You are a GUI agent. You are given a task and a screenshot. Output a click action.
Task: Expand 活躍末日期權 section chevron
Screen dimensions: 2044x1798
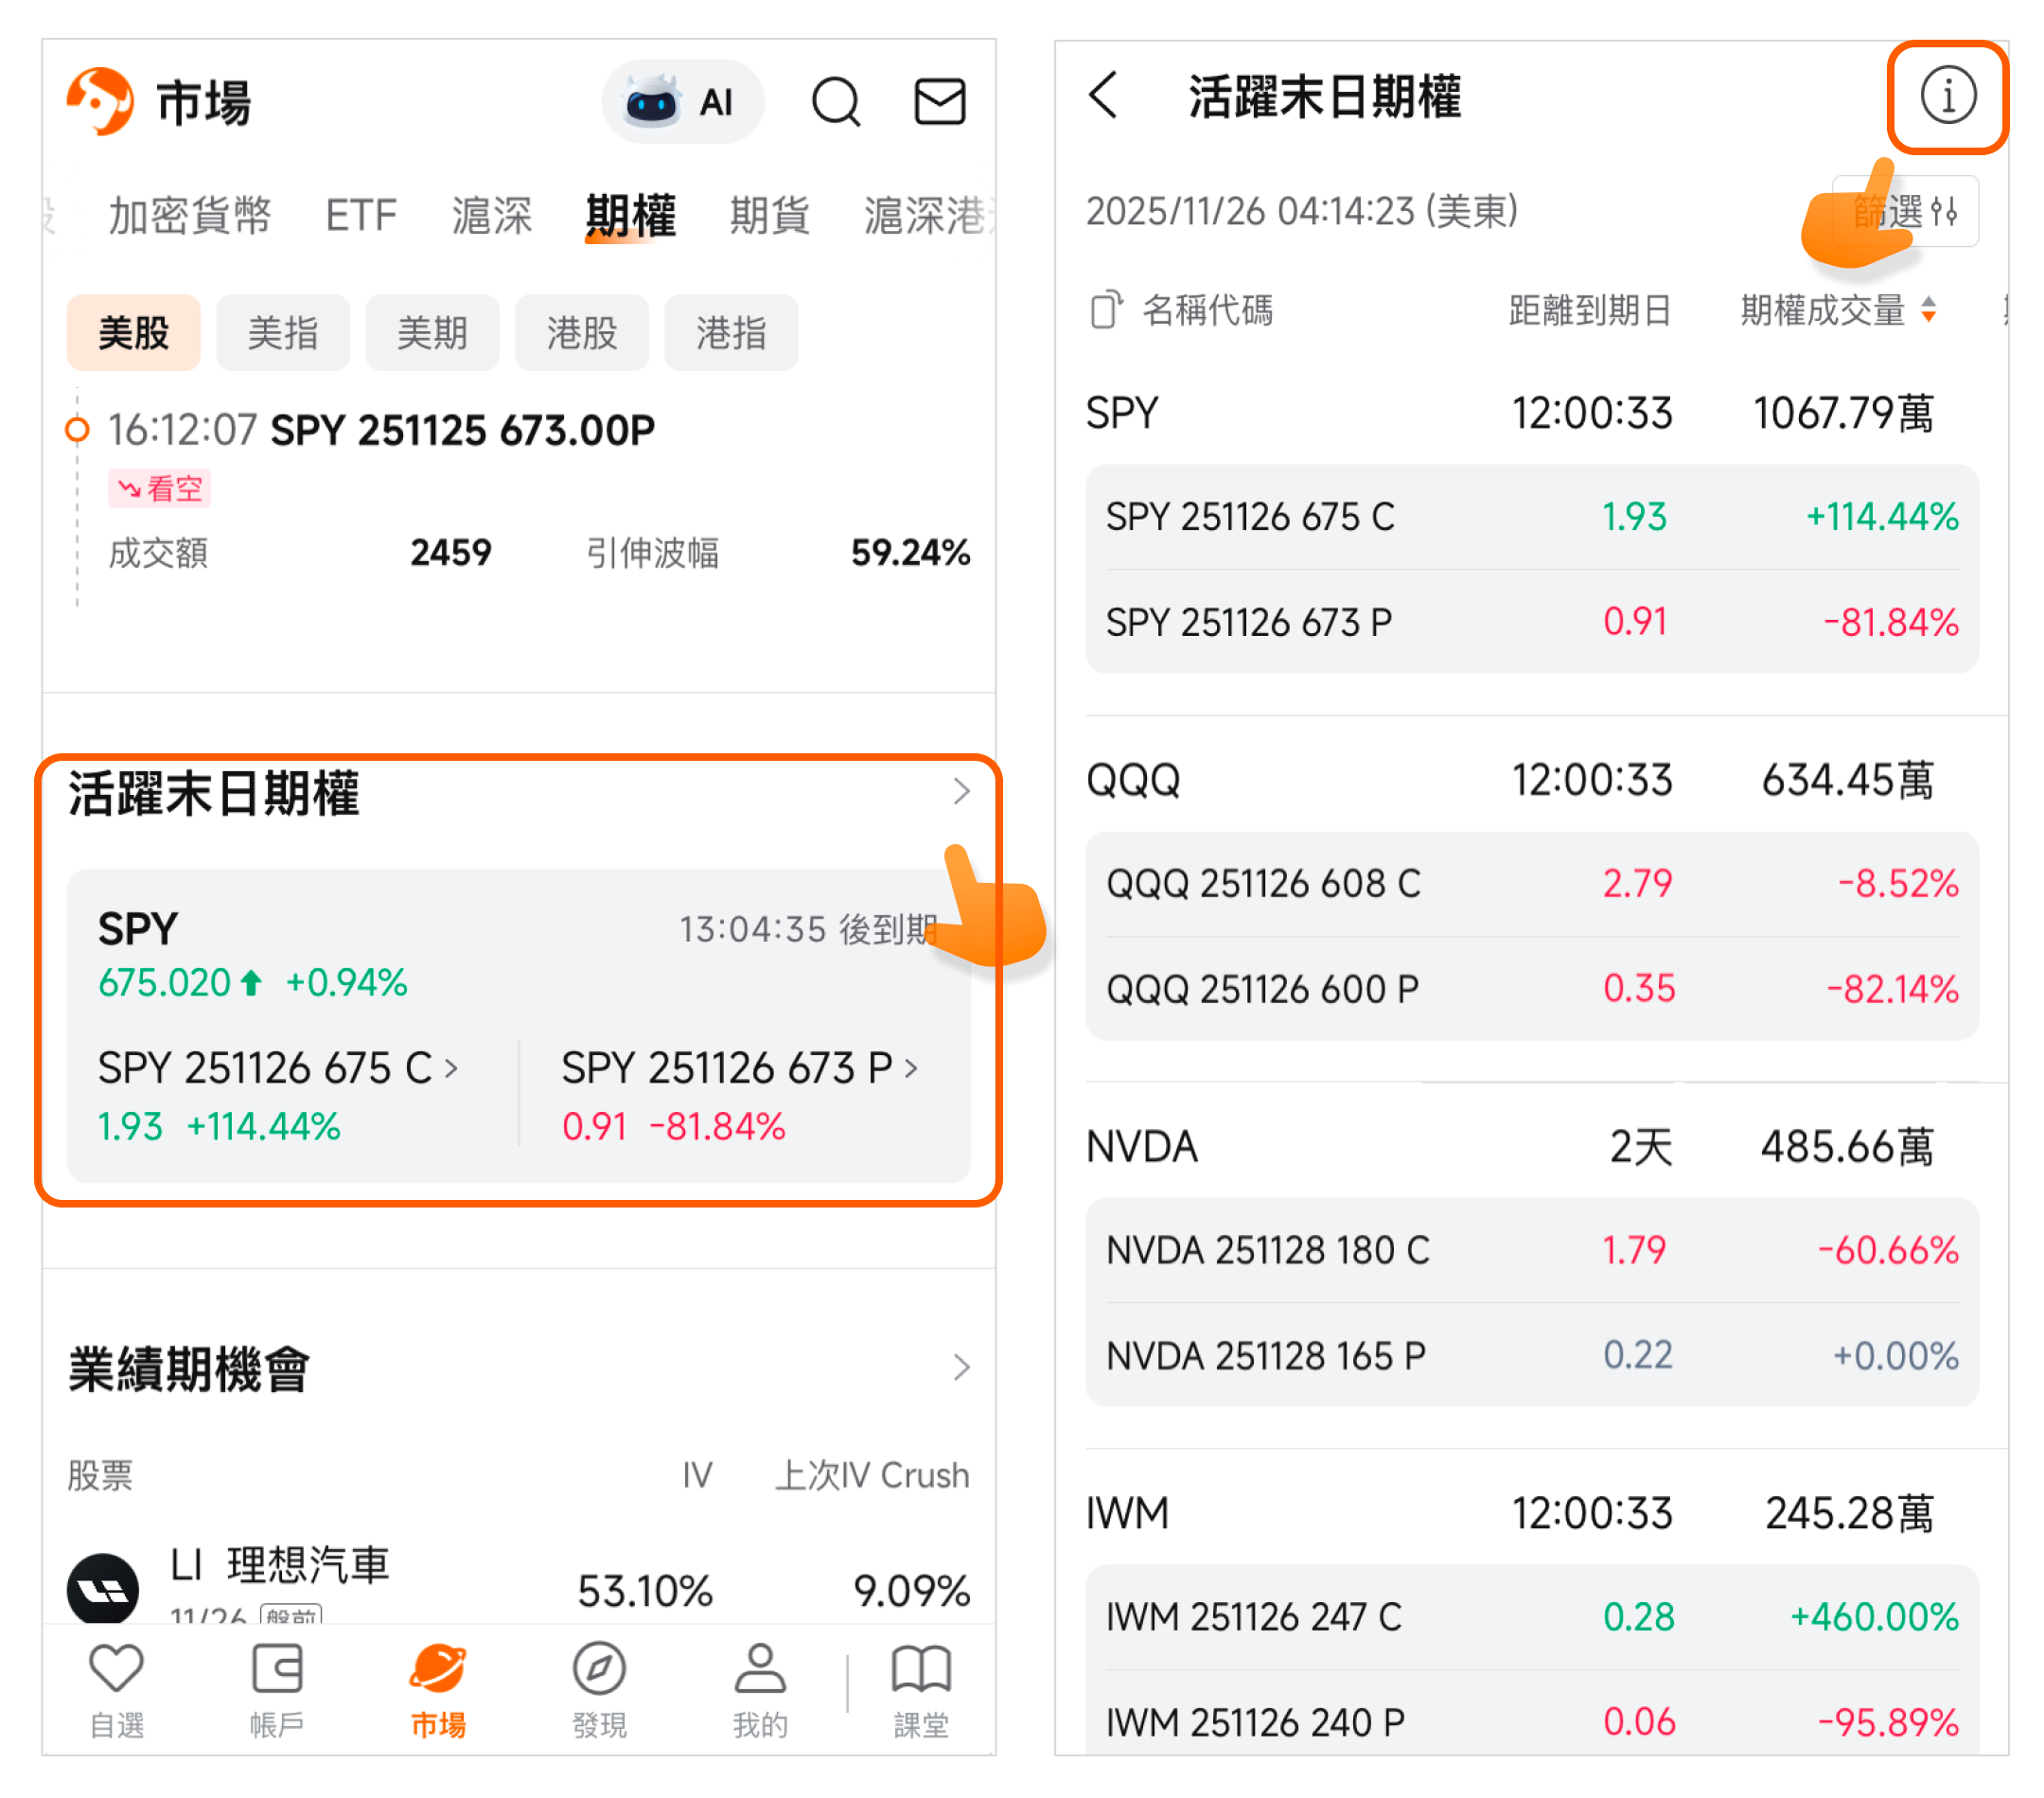click(961, 791)
